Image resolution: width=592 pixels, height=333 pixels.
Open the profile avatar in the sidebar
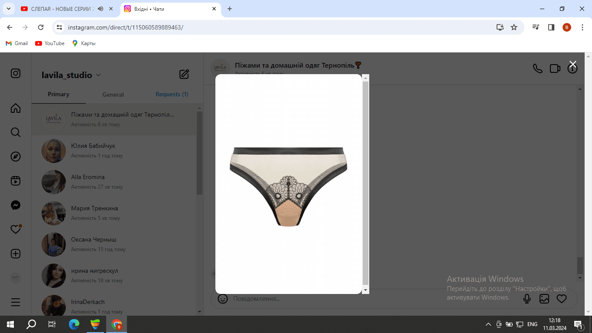click(16, 278)
